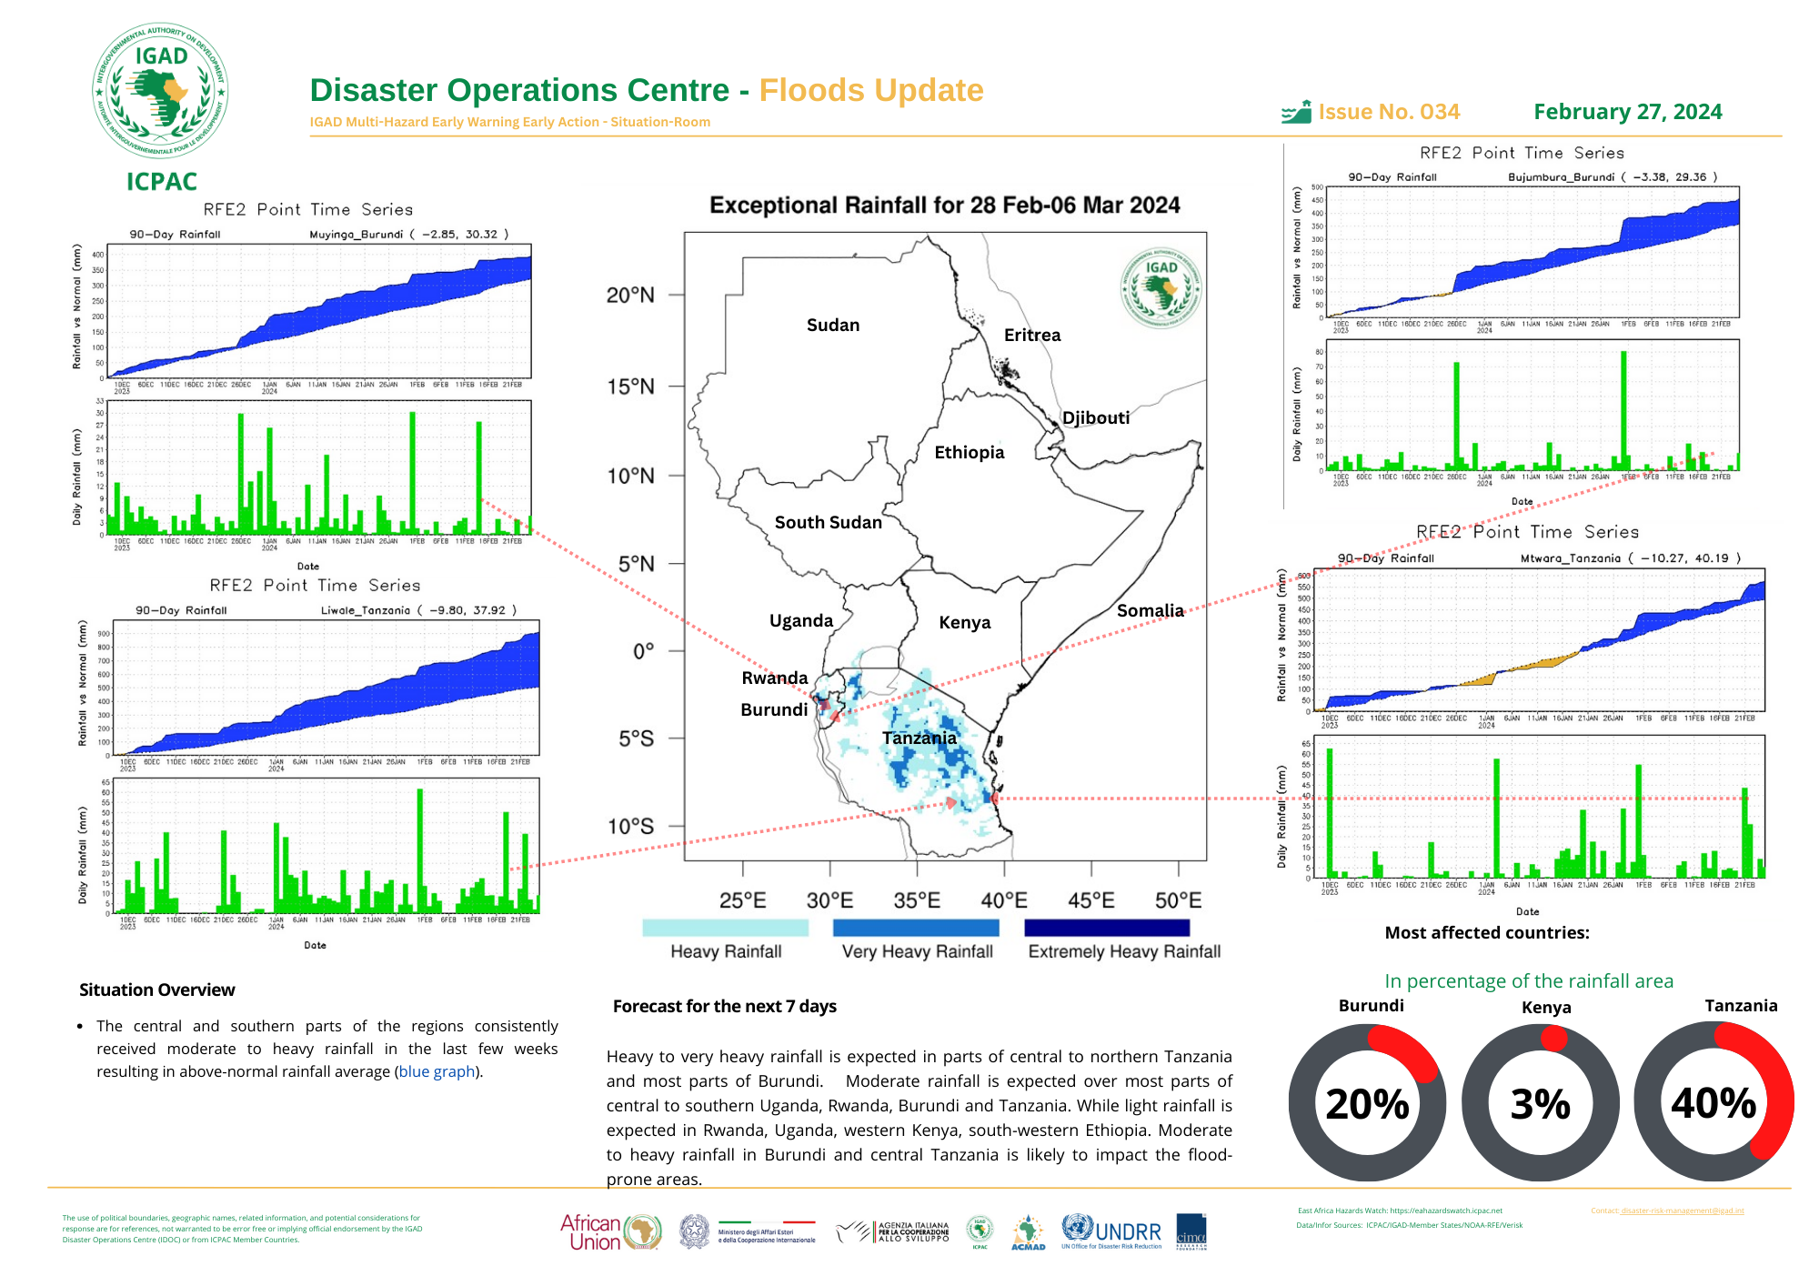This screenshot has height=1286, width=1819.
Task: Click the Extremely Heavy Rainfall legend swatch
Action: coord(1107,928)
